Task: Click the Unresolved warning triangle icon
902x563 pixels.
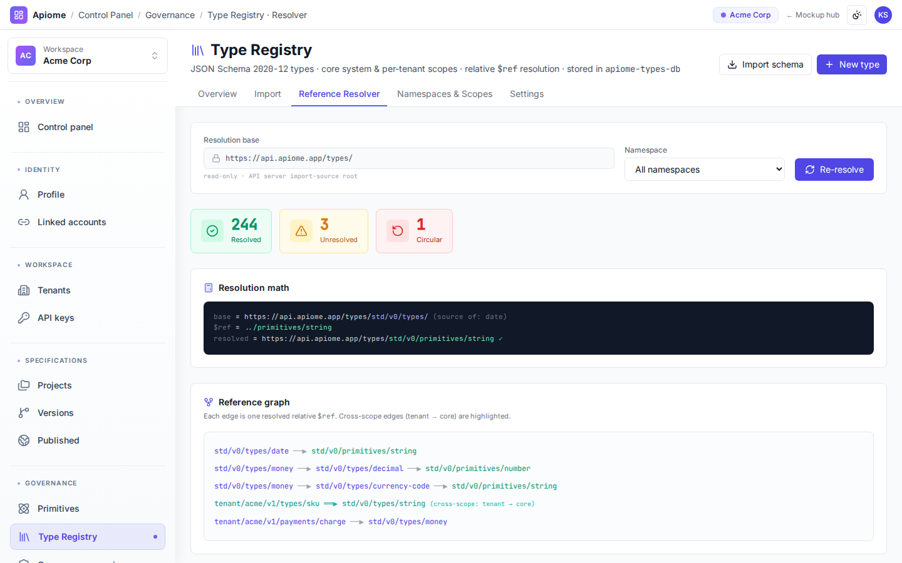Action: coord(301,231)
